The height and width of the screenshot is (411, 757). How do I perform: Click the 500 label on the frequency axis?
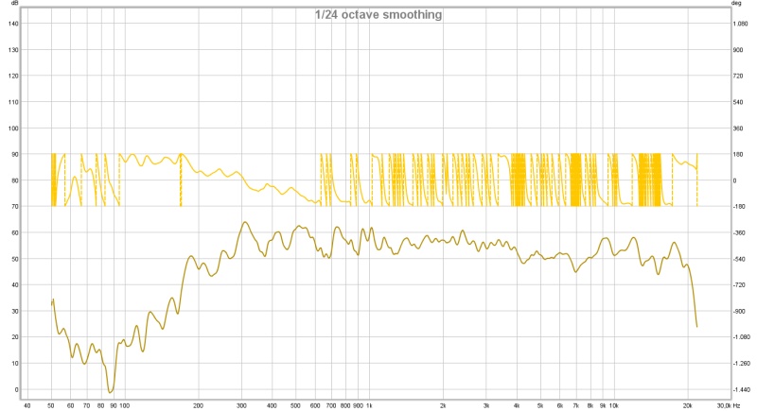pyautogui.click(x=296, y=405)
